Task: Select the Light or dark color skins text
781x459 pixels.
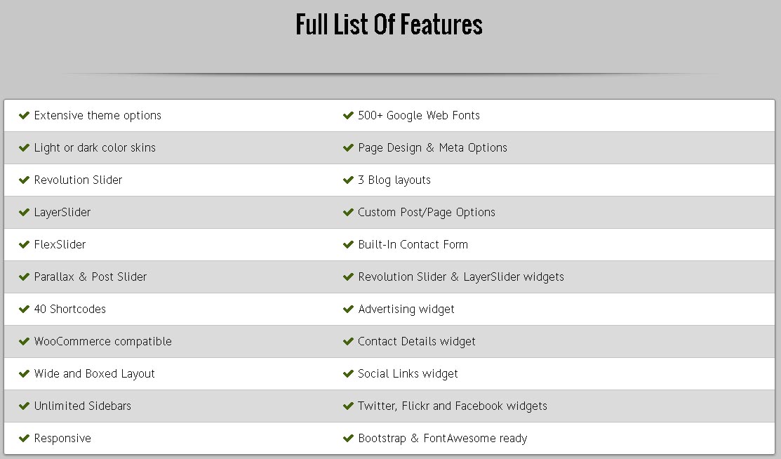Action: point(95,147)
